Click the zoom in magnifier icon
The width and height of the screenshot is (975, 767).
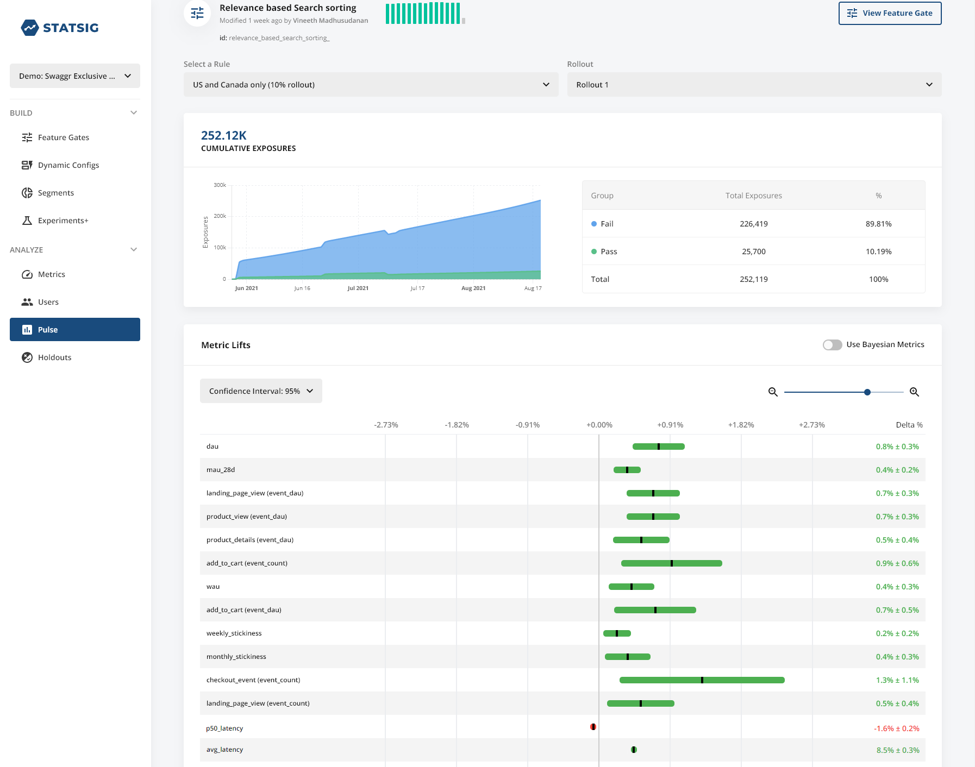pos(914,392)
